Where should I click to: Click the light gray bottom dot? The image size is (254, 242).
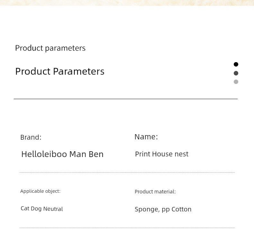coord(236,82)
